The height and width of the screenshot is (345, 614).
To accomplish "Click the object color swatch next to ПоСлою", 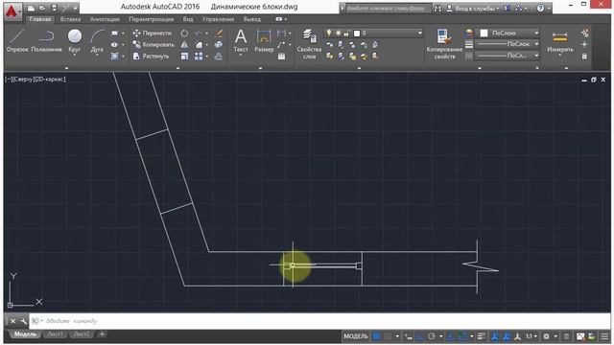I will tap(484, 34).
